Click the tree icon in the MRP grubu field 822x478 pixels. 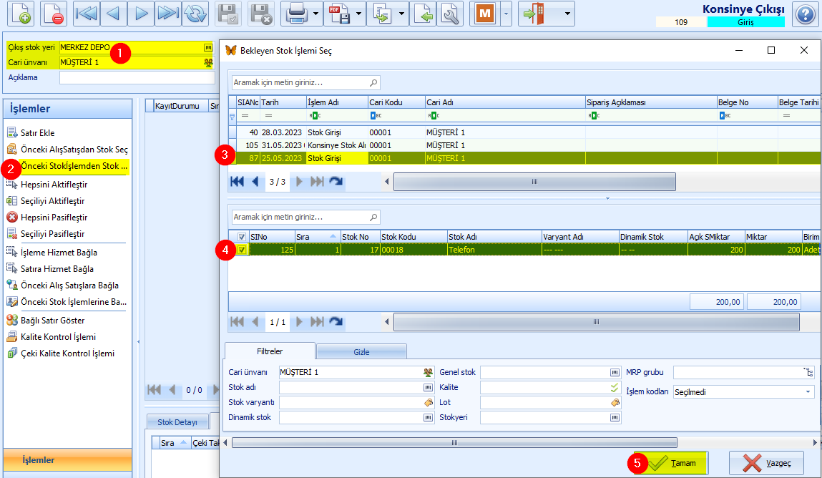[808, 372]
